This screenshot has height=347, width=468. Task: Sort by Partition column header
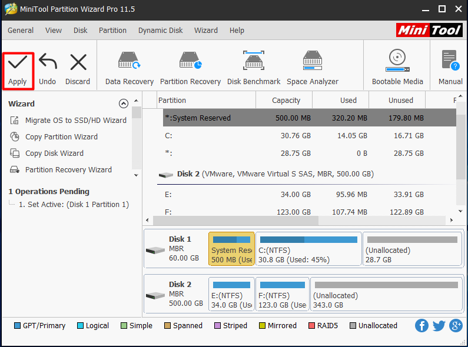[206, 101]
